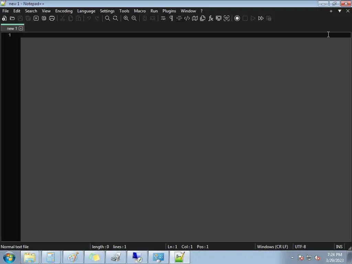
Task: Open the Macro menu
Action: tap(140, 11)
